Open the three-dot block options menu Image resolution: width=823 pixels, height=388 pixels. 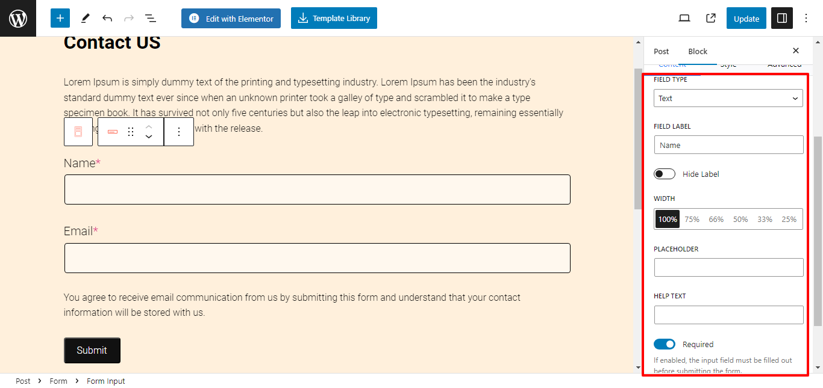(178, 132)
